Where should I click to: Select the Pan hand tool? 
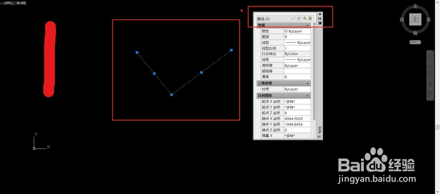[x=430, y=66]
